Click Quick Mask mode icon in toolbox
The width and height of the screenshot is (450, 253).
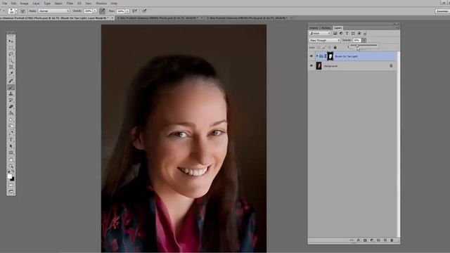[11, 186]
